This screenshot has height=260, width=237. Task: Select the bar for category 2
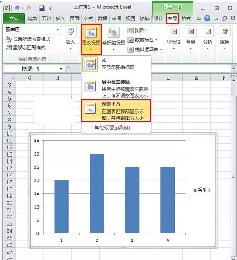coord(97,193)
